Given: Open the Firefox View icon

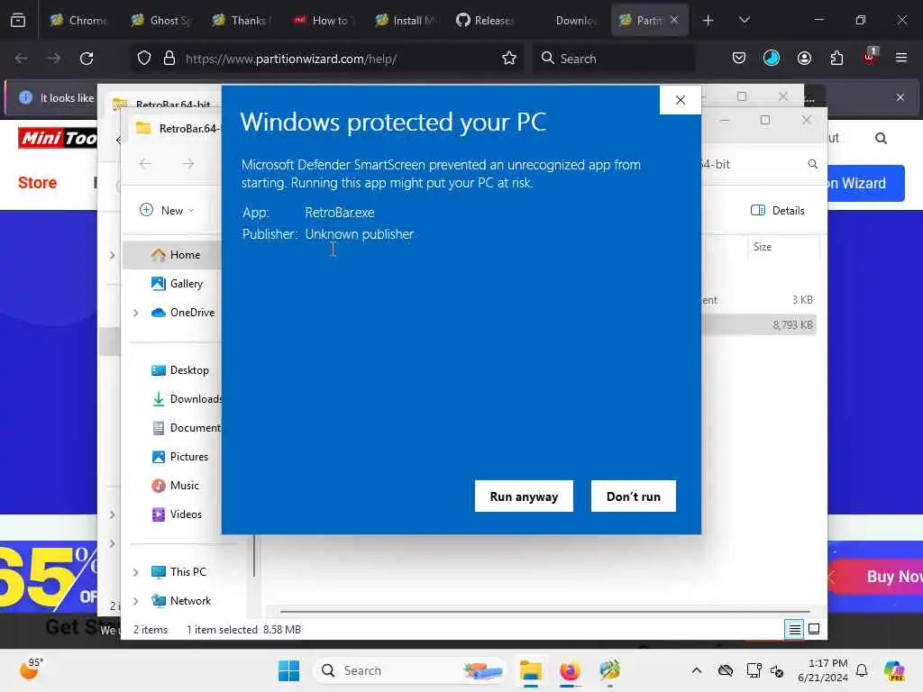Looking at the screenshot, I should tap(18, 20).
